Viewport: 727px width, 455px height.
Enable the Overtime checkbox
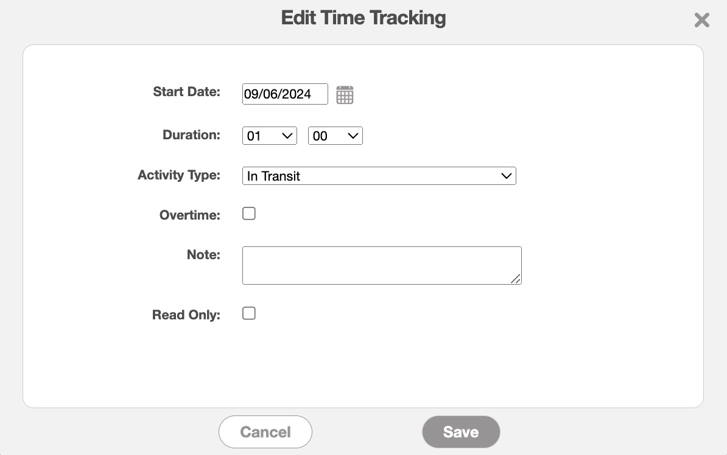pos(249,214)
